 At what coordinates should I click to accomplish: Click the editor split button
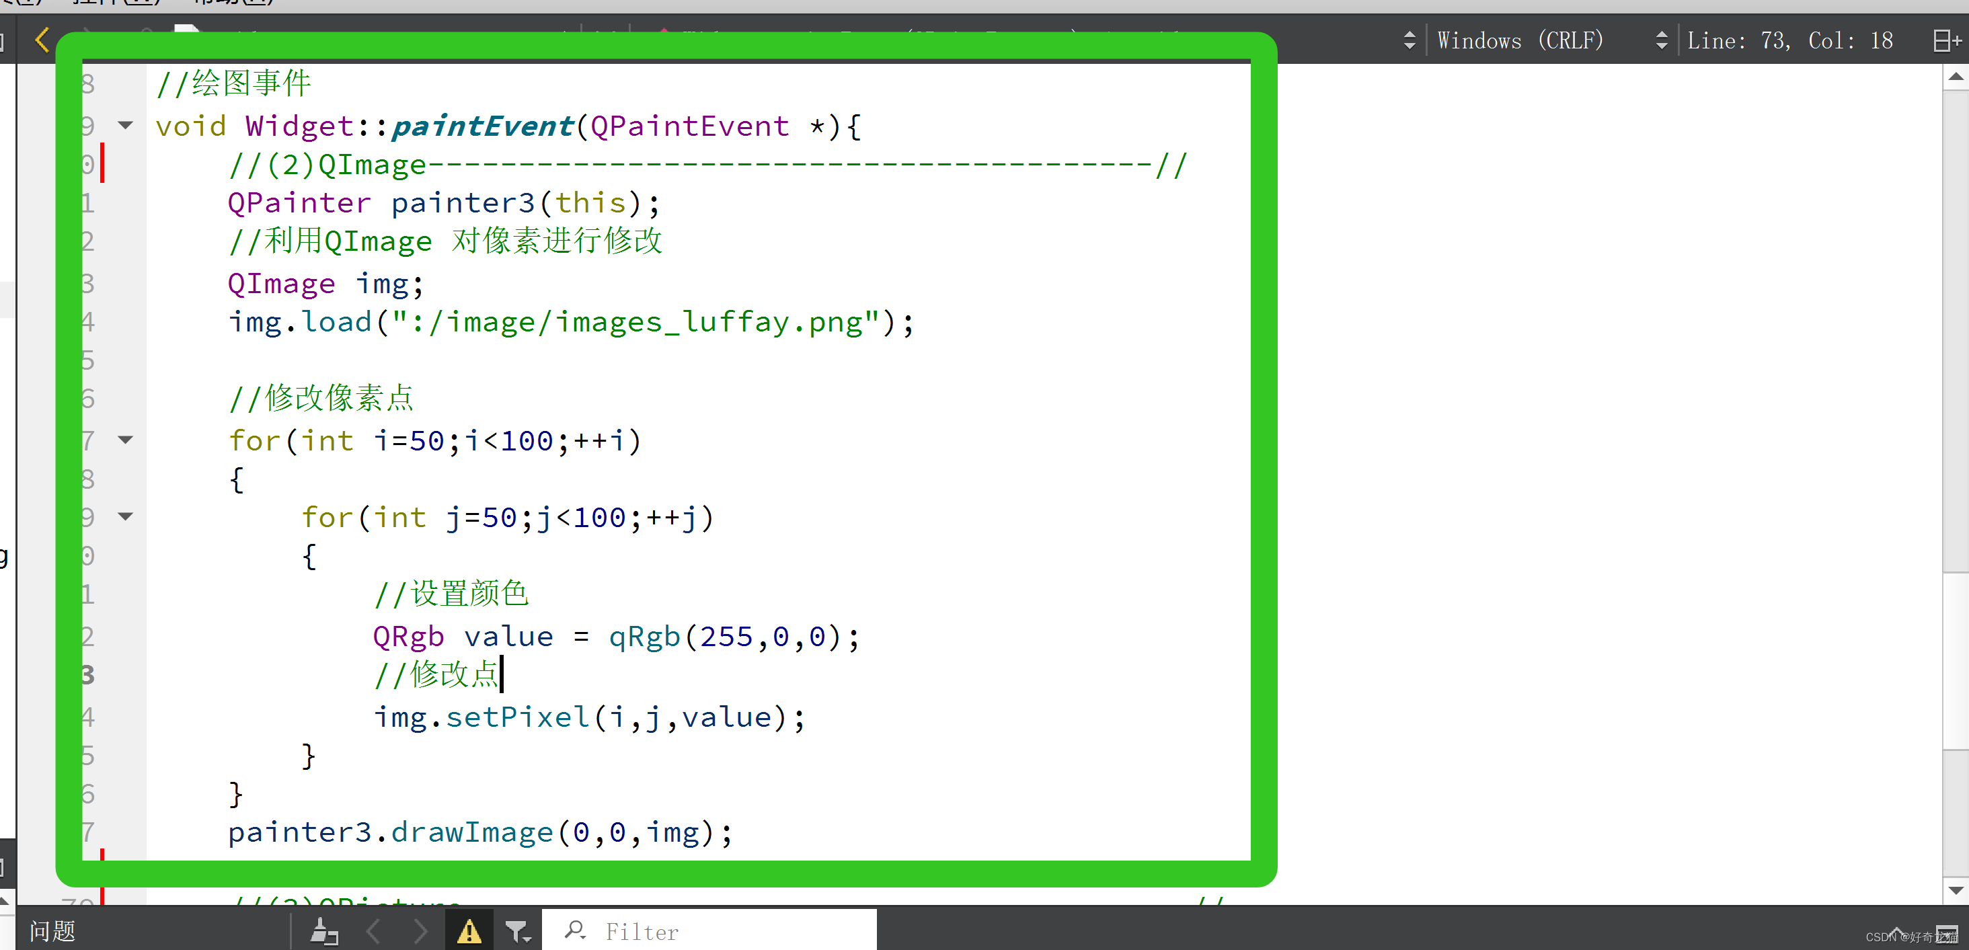pos(1946,40)
